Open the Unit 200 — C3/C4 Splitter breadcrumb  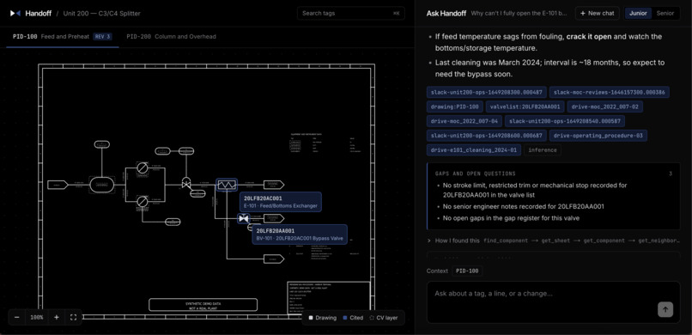click(x=101, y=13)
